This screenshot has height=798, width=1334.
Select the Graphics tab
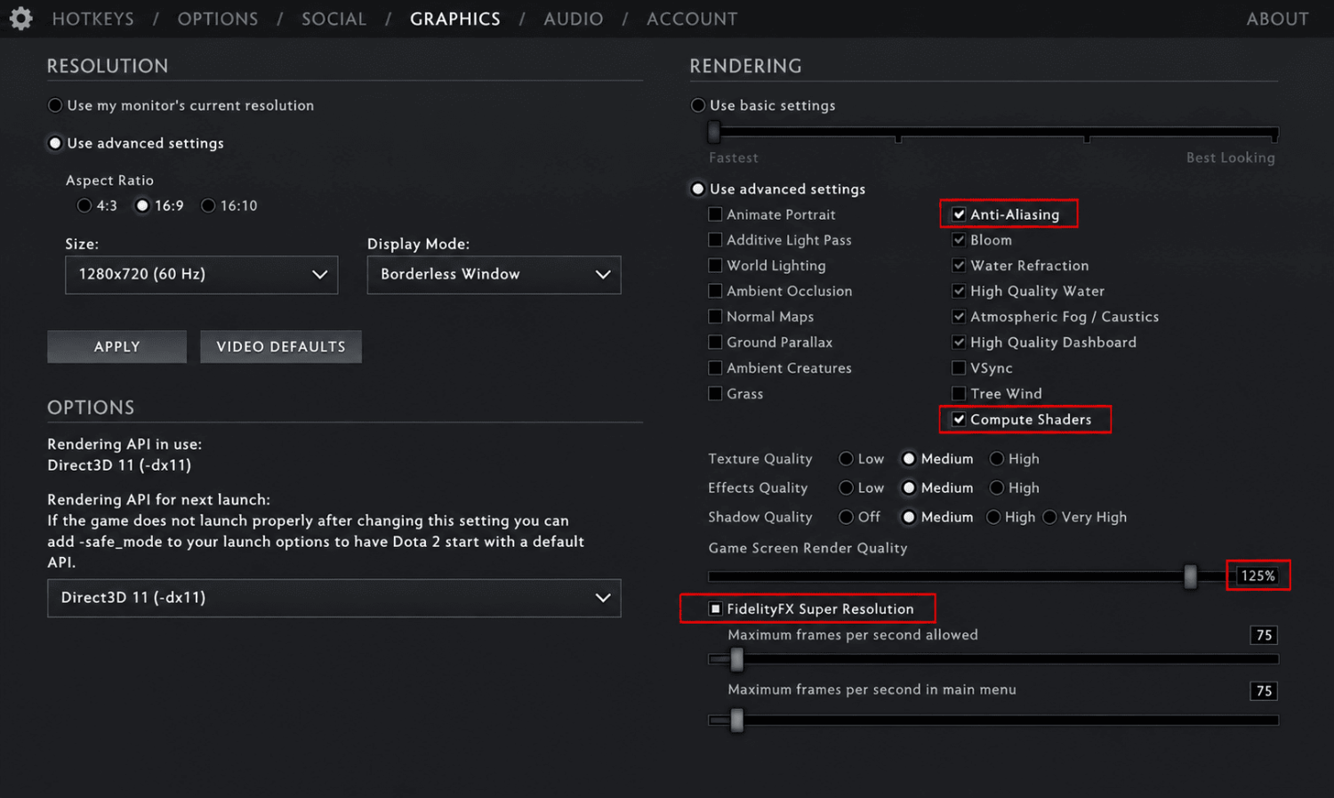point(455,19)
